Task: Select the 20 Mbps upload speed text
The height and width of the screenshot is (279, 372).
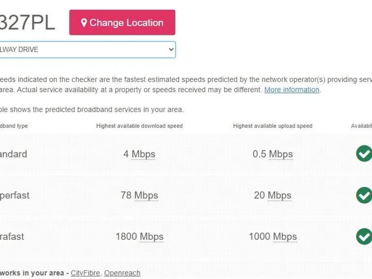Action: click(x=272, y=195)
